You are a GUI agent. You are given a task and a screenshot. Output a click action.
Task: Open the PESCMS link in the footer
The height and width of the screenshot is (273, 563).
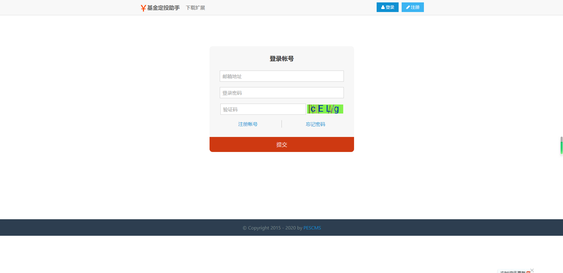(x=312, y=228)
